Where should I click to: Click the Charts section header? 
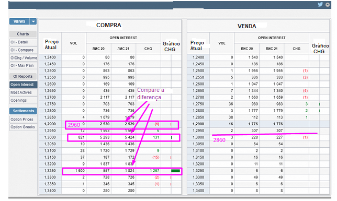coord(23,34)
